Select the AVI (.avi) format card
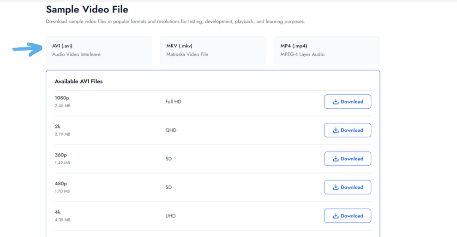This screenshot has width=457, height=237. click(x=98, y=50)
